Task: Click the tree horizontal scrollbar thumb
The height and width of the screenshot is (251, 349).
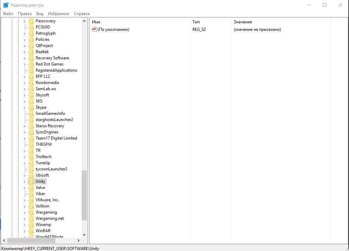Action: 31,241
